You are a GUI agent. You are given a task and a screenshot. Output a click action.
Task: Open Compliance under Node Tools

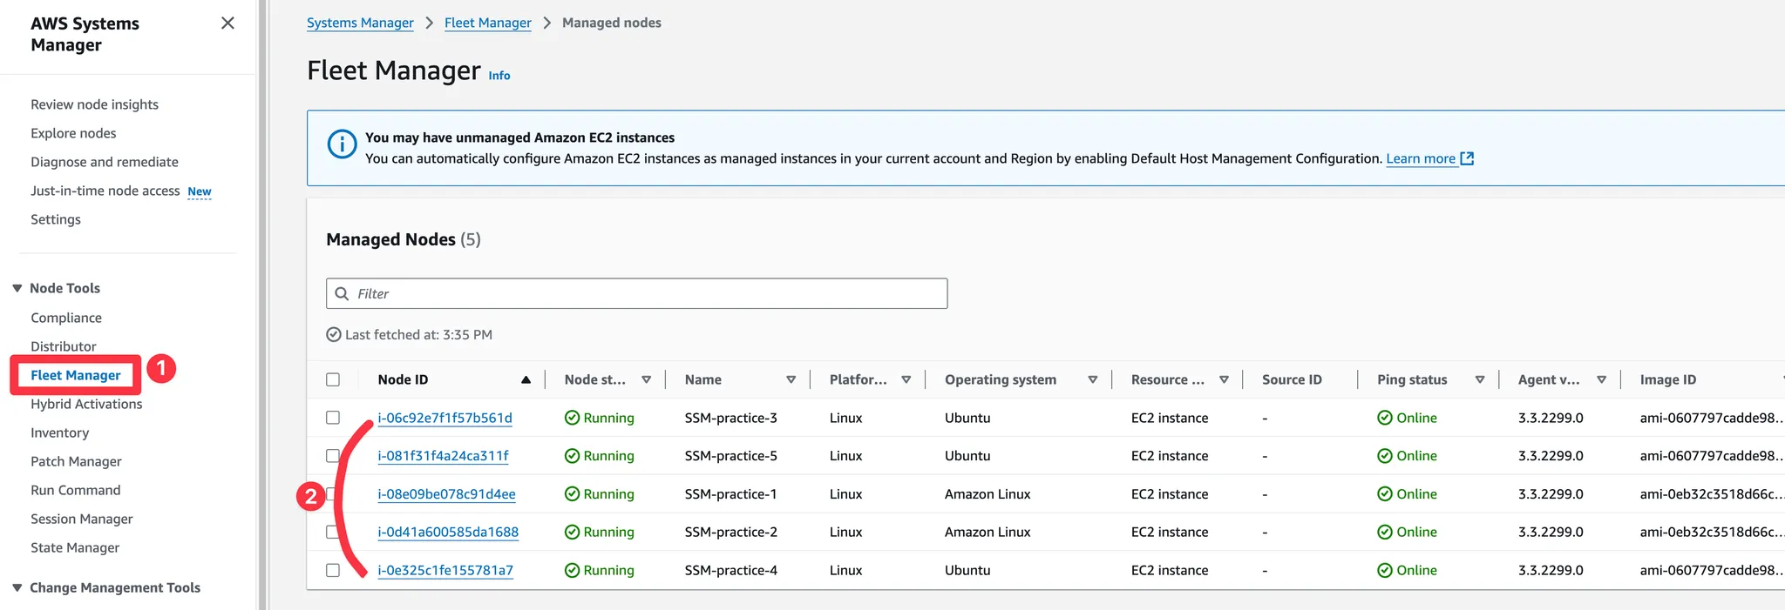click(66, 318)
